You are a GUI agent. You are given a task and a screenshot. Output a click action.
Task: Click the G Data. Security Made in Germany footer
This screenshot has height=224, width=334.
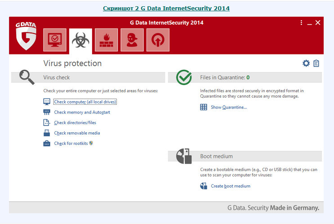pos(273,208)
